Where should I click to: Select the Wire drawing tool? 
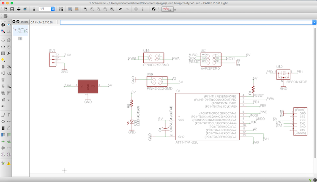click(x=3, y=115)
